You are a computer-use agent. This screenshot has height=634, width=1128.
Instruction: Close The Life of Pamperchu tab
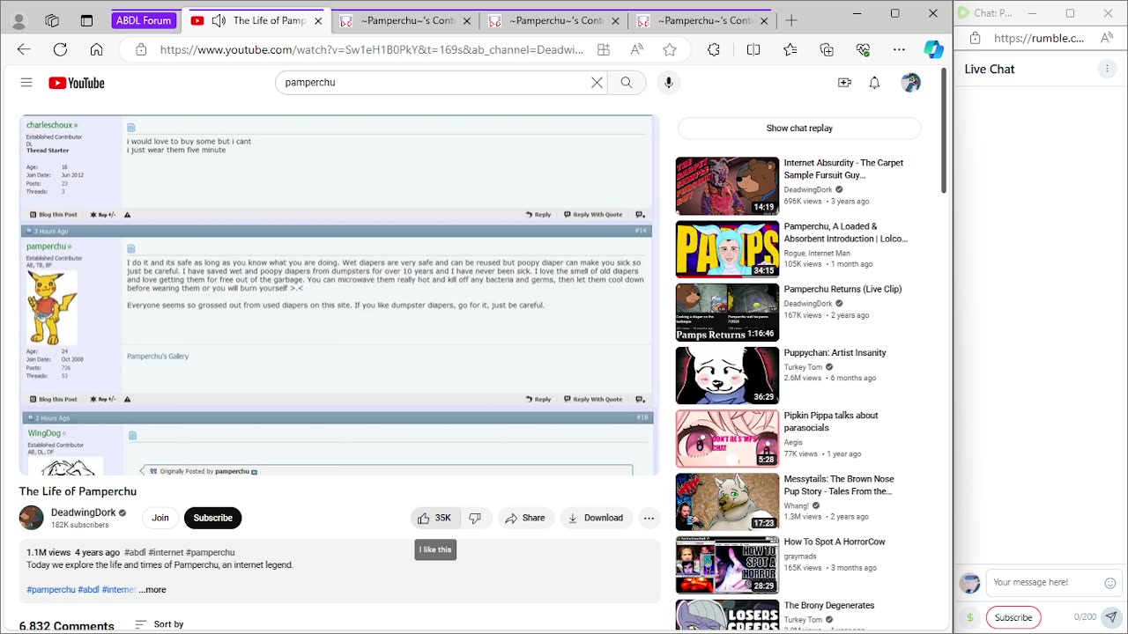(x=318, y=20)
